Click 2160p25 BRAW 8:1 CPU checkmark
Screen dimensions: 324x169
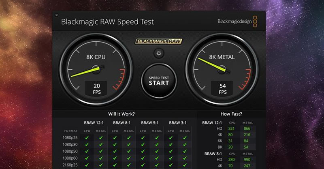pos(115,165)
